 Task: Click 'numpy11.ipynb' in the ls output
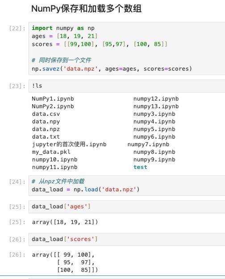pyautogui.click(x=54, y=167)
